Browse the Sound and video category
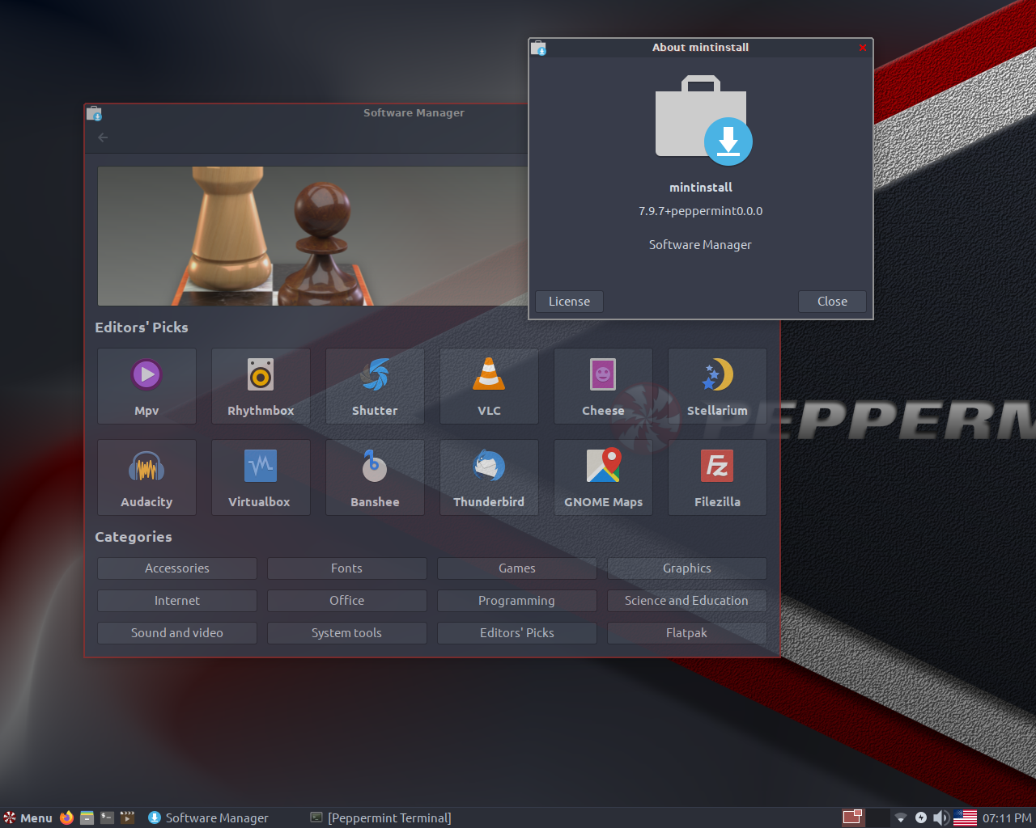The width and height of the screenshot is (1036, 828). coord(177,633)
